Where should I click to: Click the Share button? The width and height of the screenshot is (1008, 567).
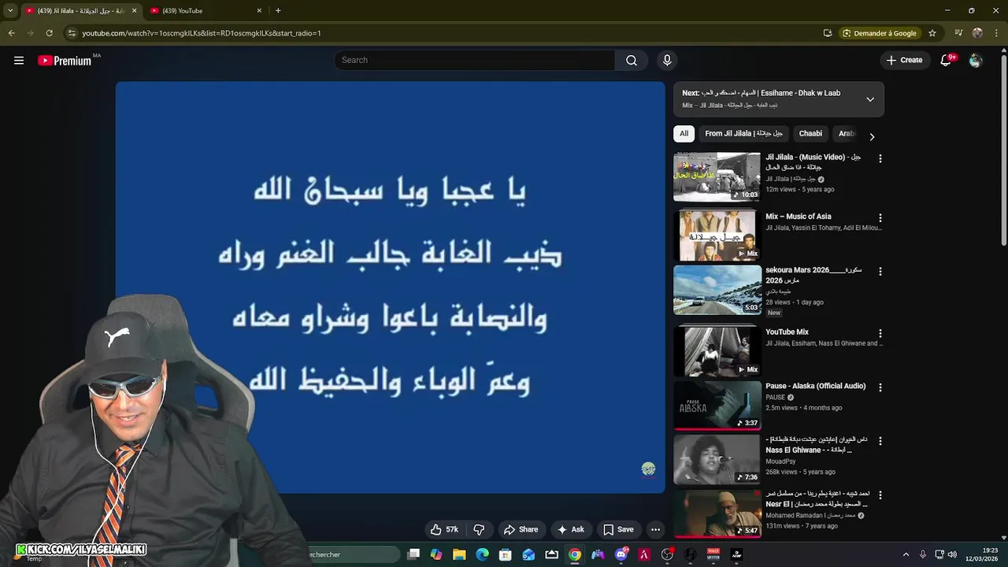pyautogui.click(x=521, y=530)
